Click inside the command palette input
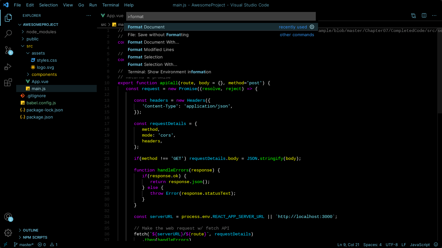Image resolution: width=442 pixels, height=248 pixels. pyautogui.click(x=221, y=16)
